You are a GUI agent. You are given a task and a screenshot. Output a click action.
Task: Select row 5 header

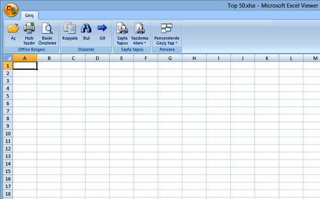coord(8,96)
